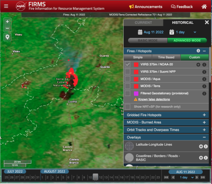Select the Custom fire display tab
The height and width of the screenshot is (184, 212).
tap(194, 57)
